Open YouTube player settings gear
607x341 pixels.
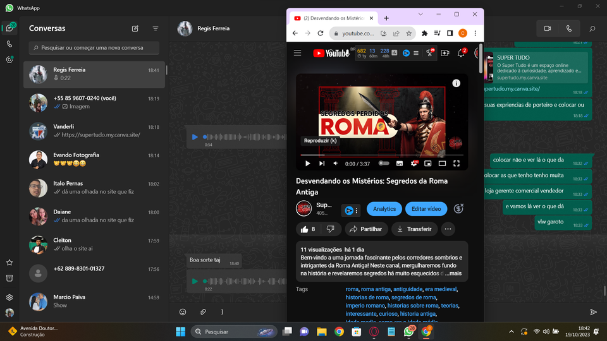(x=414, y=164)
